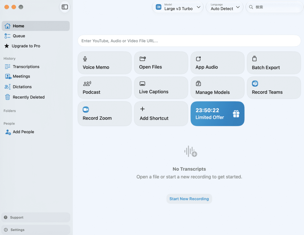
Task: Click the Live Captions caption icon
Action: click(x=142, y=84)
